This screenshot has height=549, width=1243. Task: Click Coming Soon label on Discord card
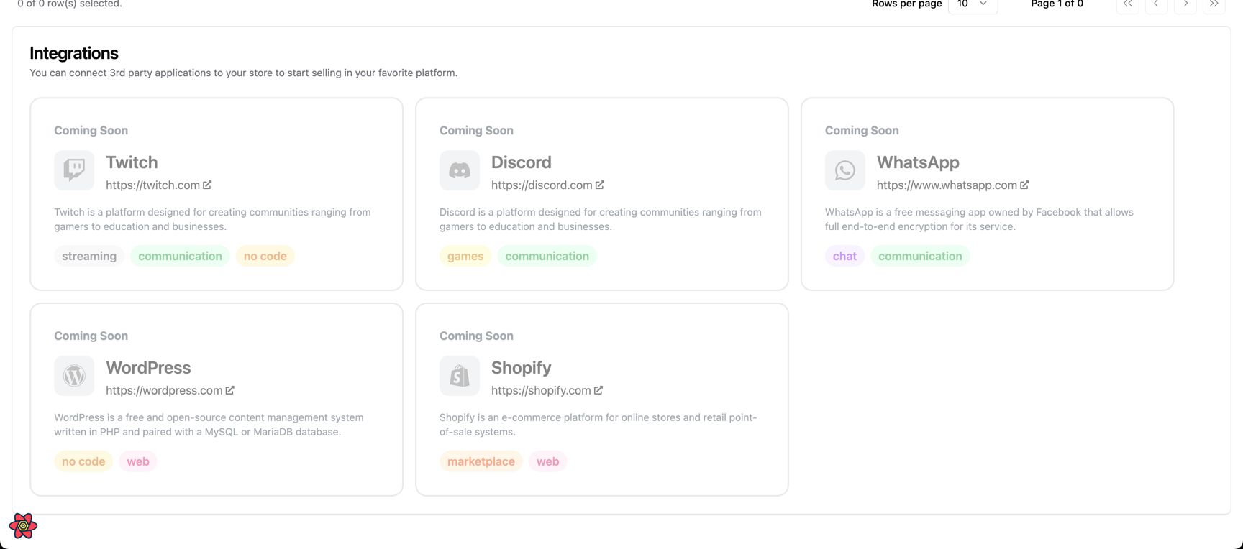click(x=476, y=130)
